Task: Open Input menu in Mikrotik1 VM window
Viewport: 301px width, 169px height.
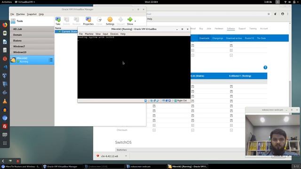Action: (105, 34)
